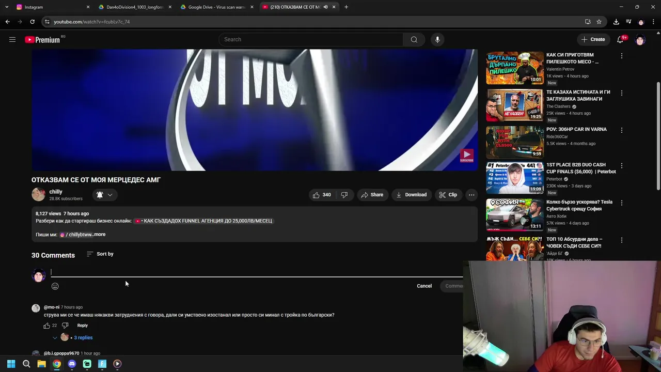Screen dimensions: 661x372
Task: Open chillybtww Instagram link in description
Action: coord(76,235)
